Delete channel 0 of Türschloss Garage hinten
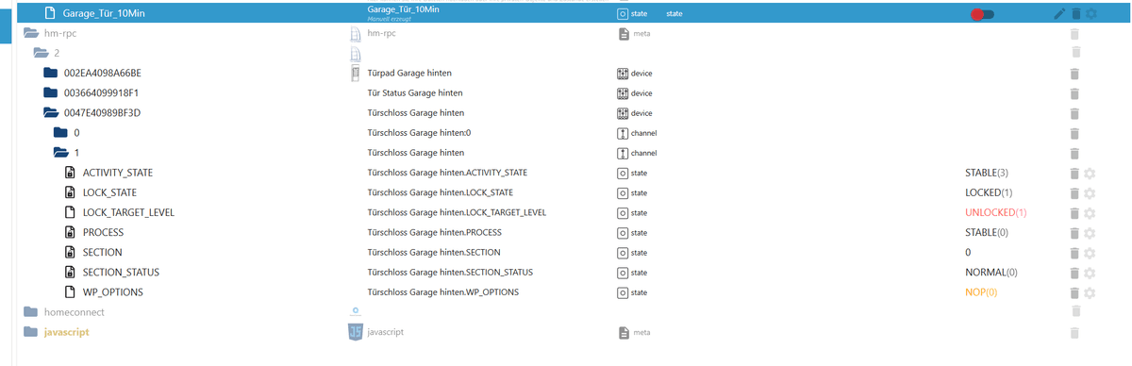This screenshot has height=366, width=1132. 1074,133
